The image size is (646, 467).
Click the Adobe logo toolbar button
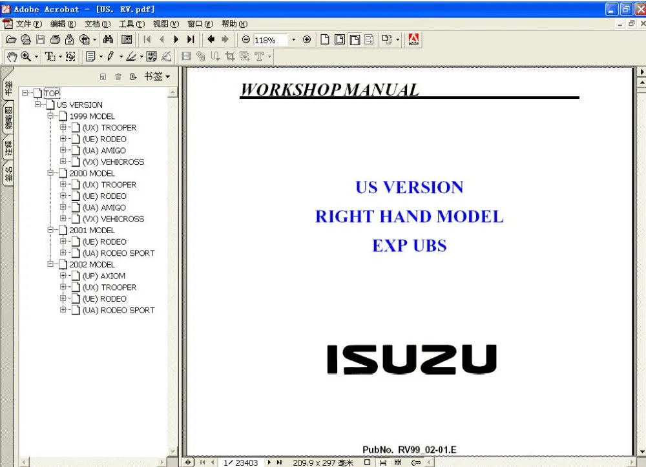(413, 39)
